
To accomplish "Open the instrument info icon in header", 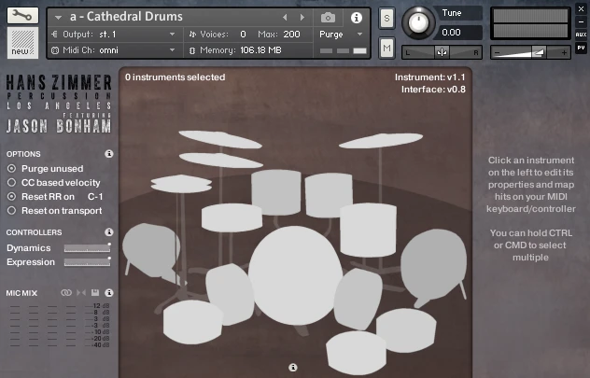I will (356, 17).
